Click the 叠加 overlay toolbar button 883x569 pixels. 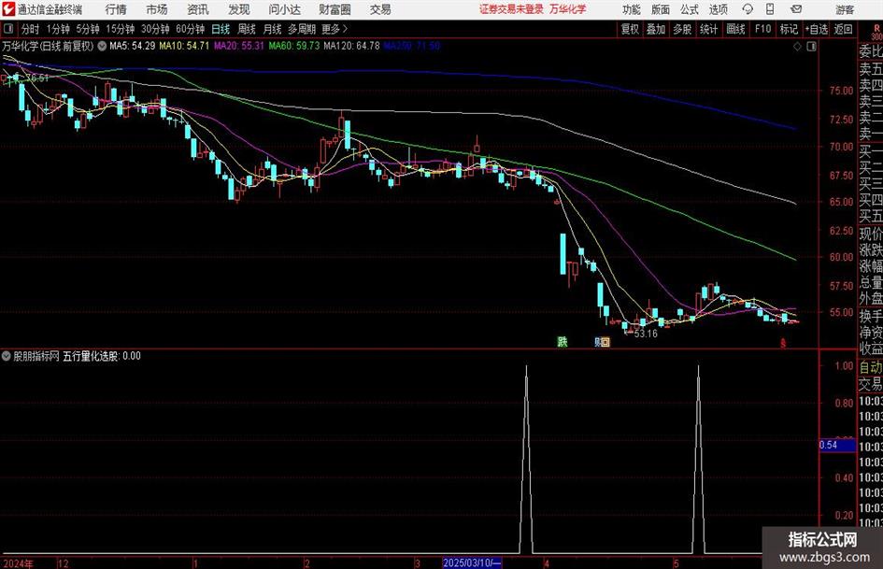pos(656,29)
